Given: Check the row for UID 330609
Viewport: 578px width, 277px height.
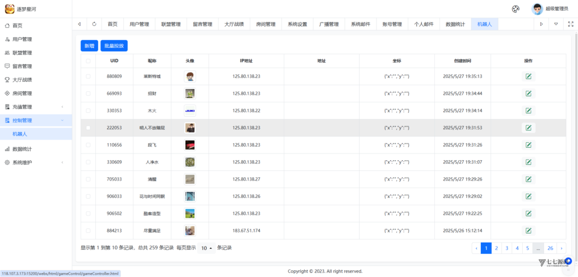Looking at the screenshot, I should pos(88,162).
